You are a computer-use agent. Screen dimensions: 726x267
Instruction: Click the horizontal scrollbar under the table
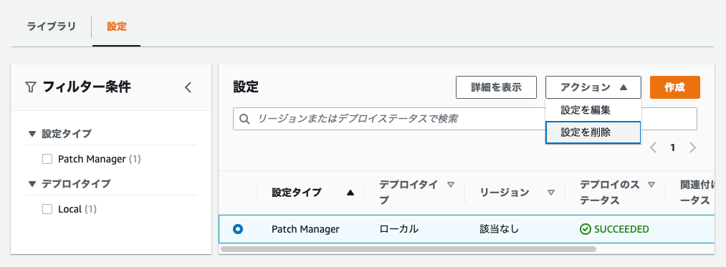[409, 249]
